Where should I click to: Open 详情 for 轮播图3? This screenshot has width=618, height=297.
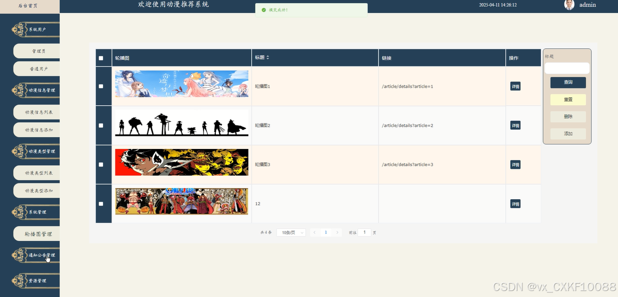tap(515, 165)
